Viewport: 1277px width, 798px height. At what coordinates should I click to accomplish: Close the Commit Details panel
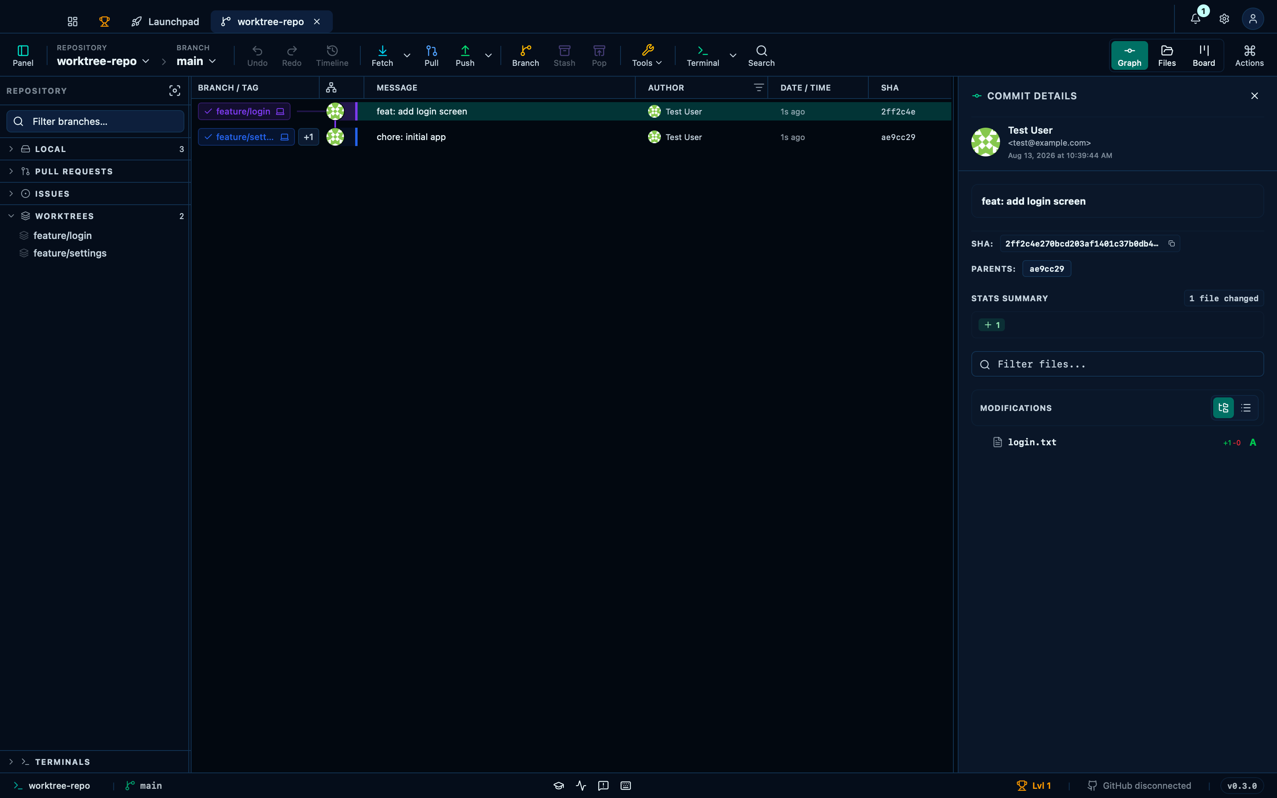(1255, 95)
